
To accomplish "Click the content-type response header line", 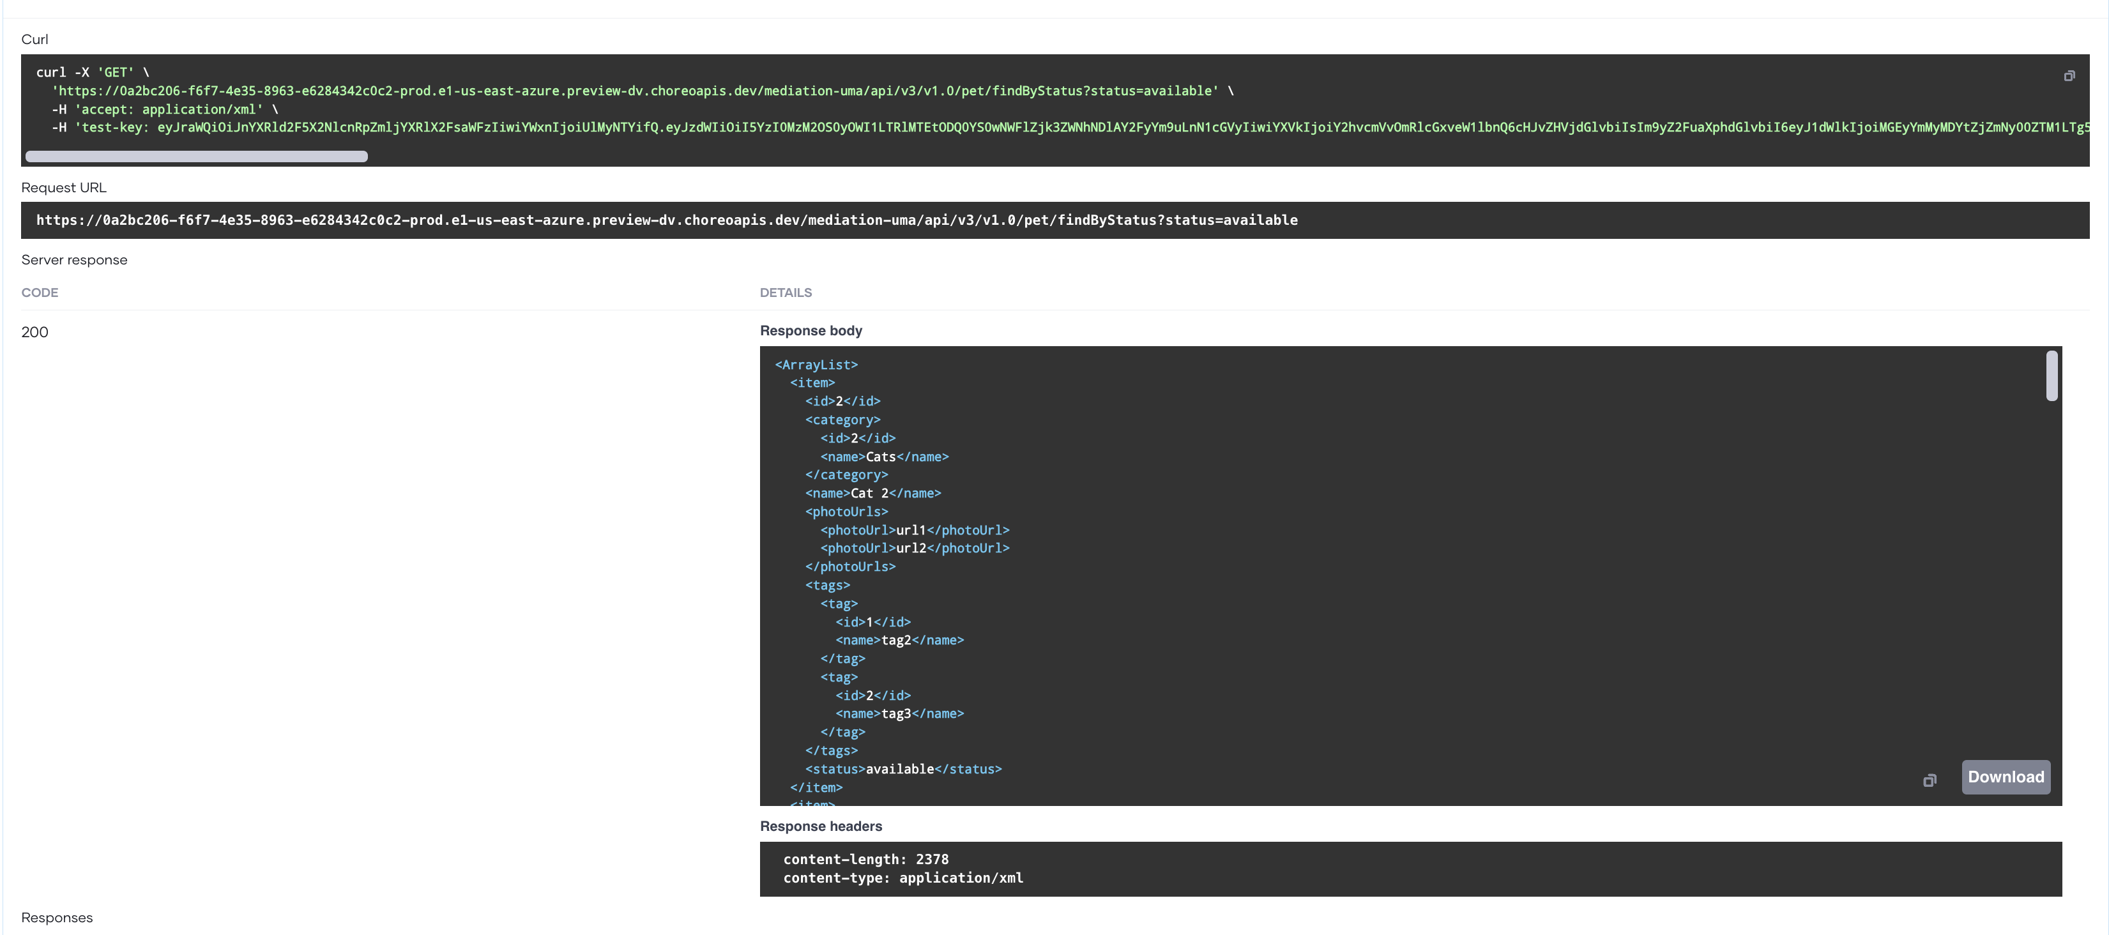I will click(x=902, y=878).
